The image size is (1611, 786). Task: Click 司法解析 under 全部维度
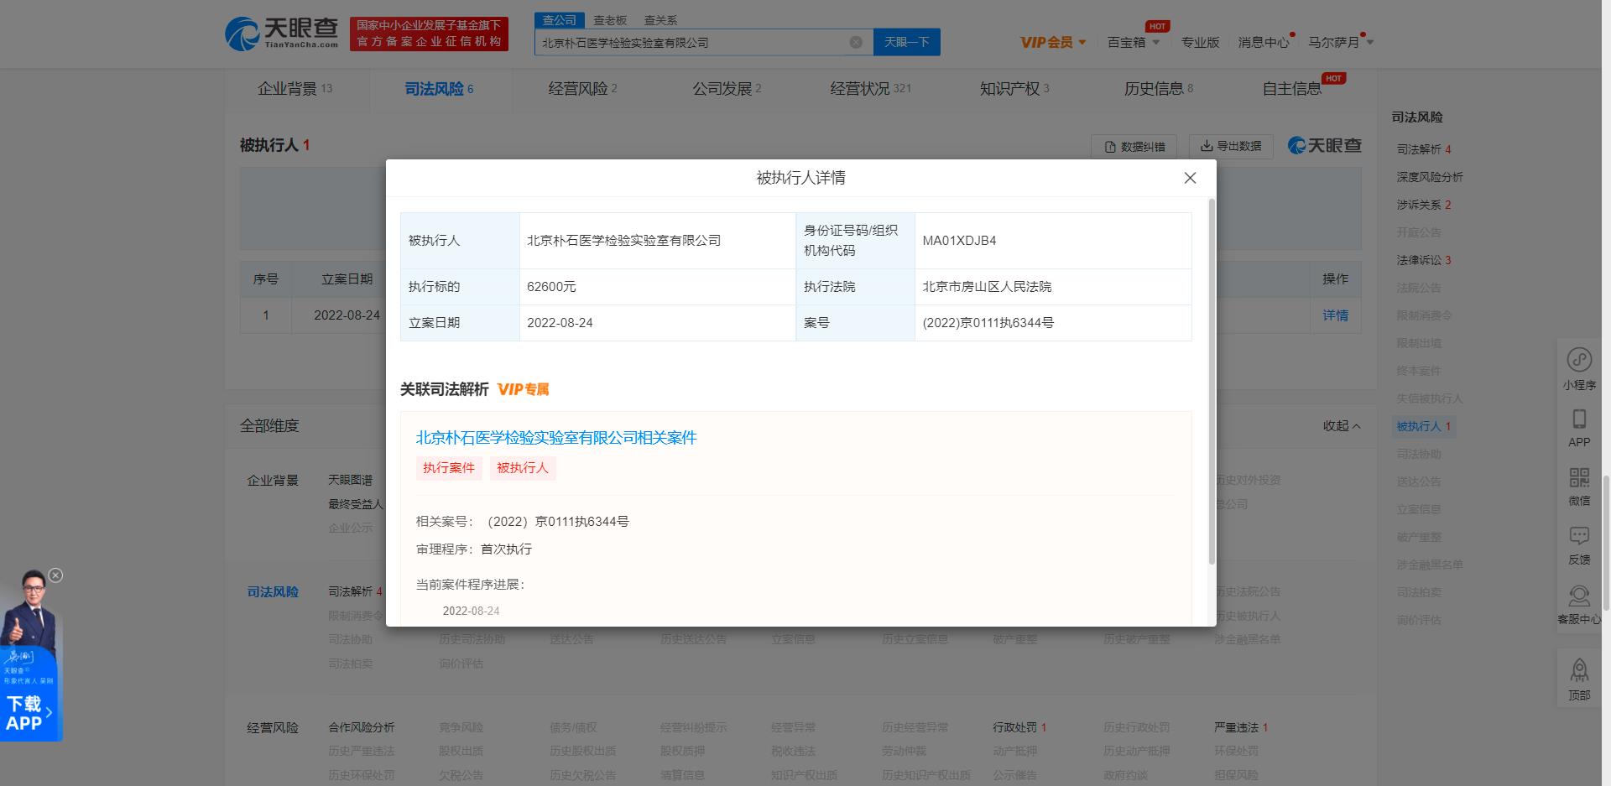click(354, 591)
